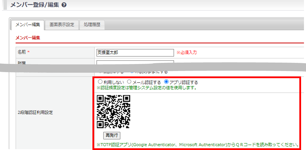Click the green 認証頻度設定 note
The image size is (306, 150).
(x=146, y=88)
